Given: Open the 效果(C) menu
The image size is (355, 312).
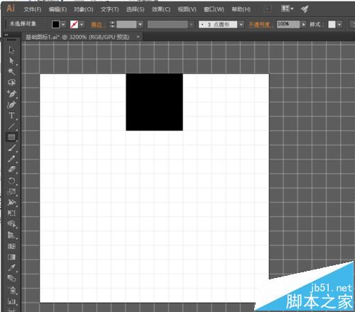Looking at the screenshot, I should (161, 9).
